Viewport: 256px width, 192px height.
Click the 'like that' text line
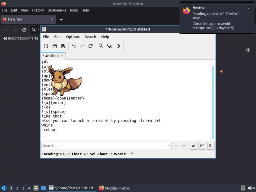pyautogui.click(x=51, y=116)
